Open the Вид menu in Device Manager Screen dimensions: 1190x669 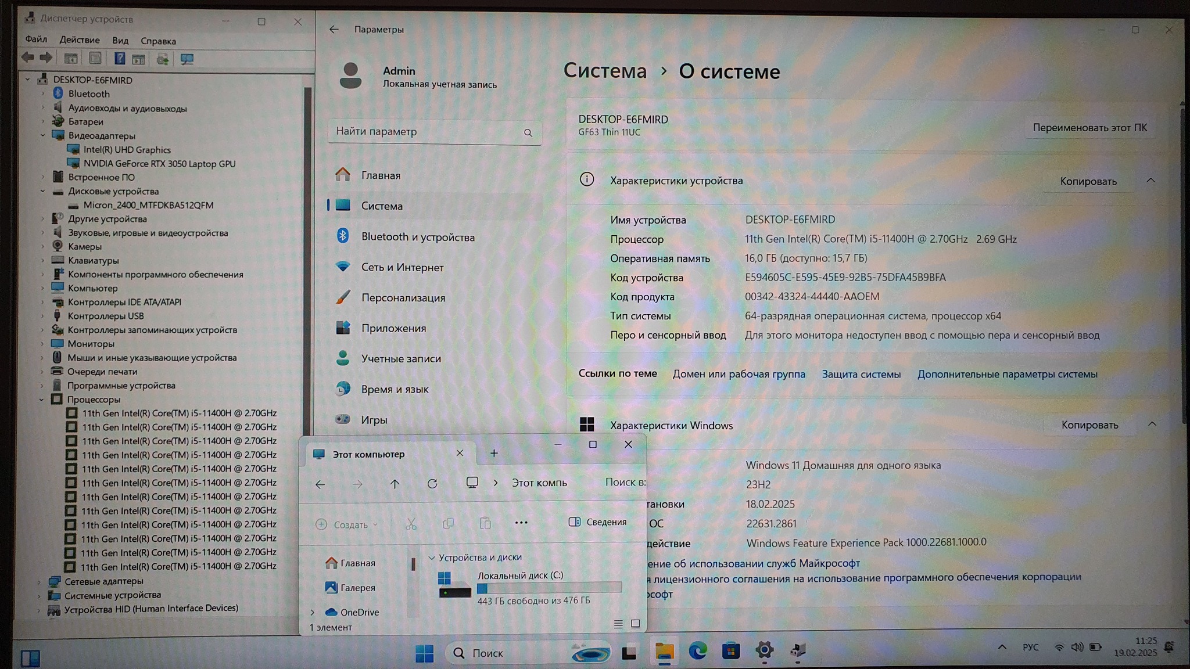(x=120, y=41)
